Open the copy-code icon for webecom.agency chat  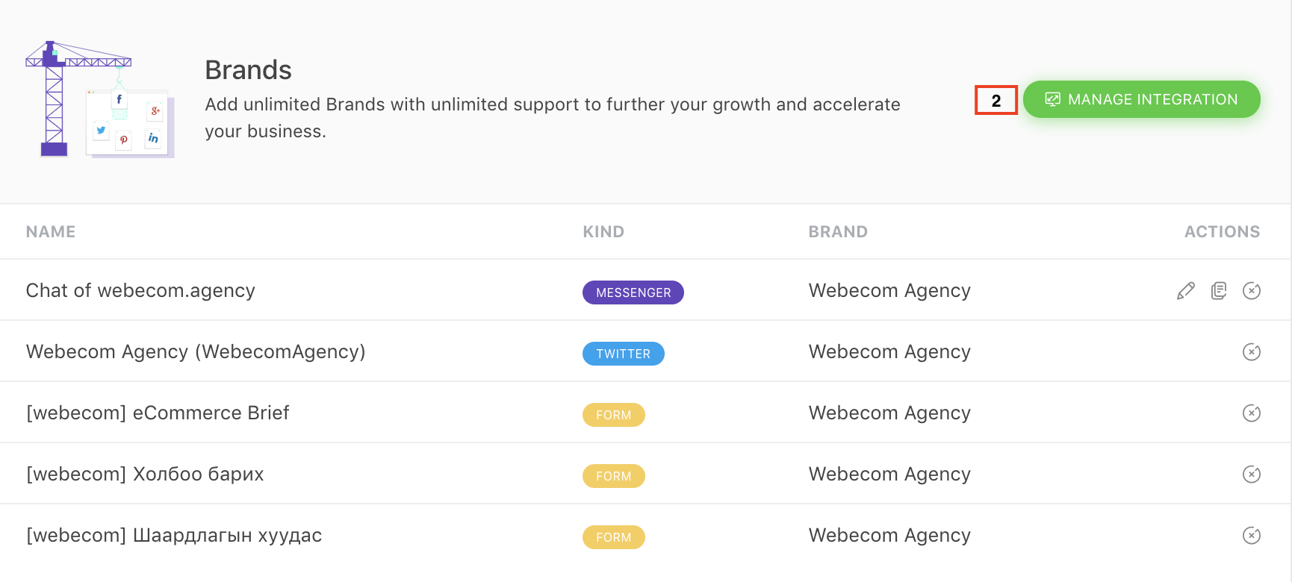coord(1219,291)
